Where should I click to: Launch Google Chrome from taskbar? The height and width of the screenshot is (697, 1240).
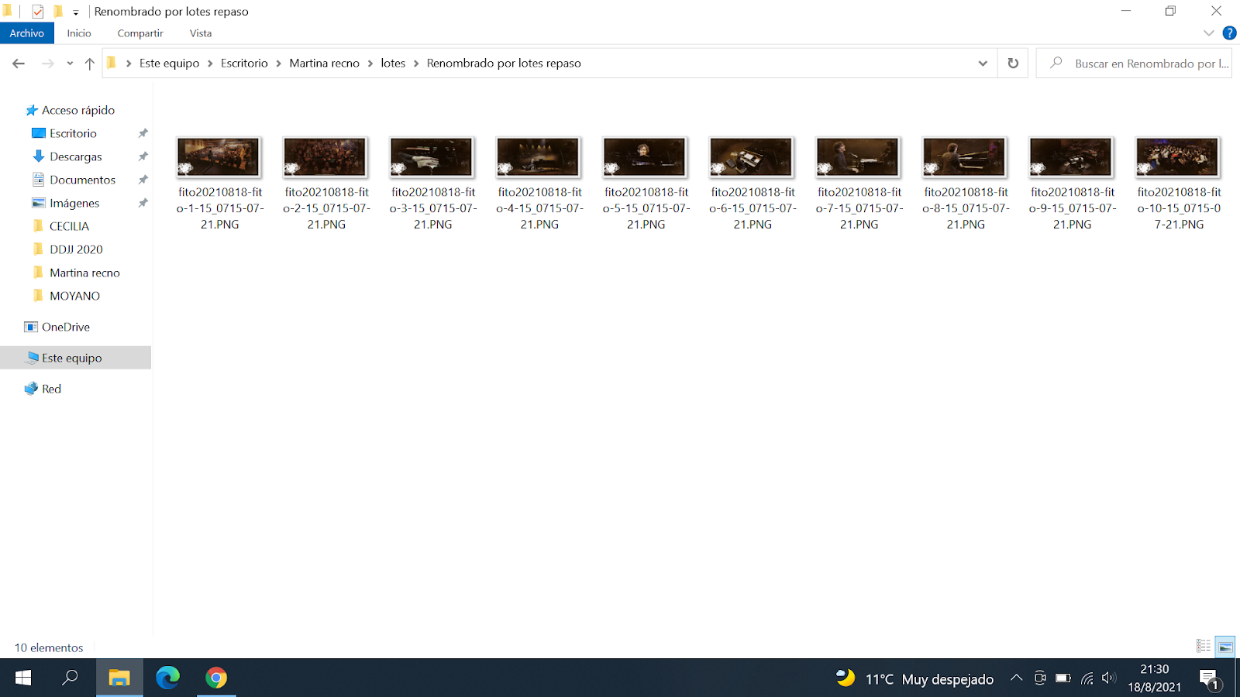click(216, 678)
